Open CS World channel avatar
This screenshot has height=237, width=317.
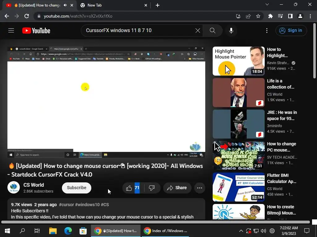(14, 187)
